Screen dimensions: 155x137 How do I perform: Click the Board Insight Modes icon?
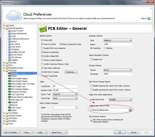(9, 81)
